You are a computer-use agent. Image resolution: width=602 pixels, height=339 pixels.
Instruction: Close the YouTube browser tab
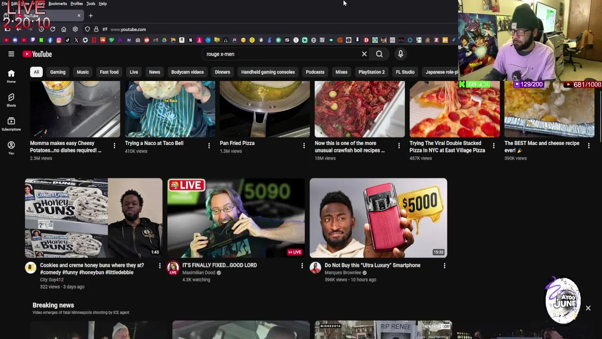tap(79, 16)
